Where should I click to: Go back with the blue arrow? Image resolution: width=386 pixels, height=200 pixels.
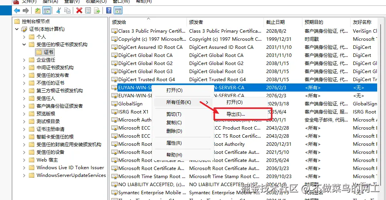tap(17, 10)
